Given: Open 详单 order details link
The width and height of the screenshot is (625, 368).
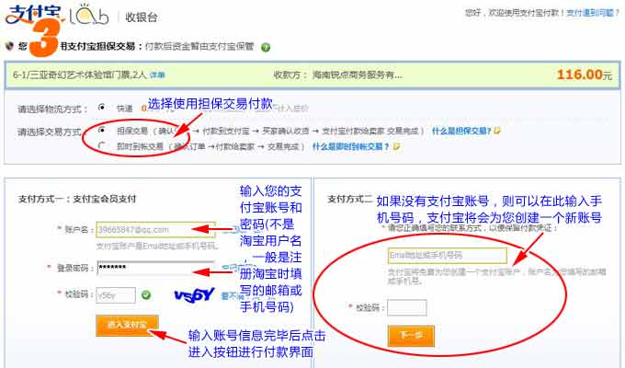Looking at the screenshot, I should (x=158, y=75).
